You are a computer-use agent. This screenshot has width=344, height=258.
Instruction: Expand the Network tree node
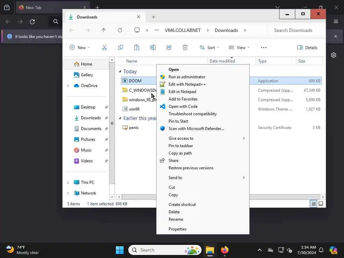pos(68,193)
